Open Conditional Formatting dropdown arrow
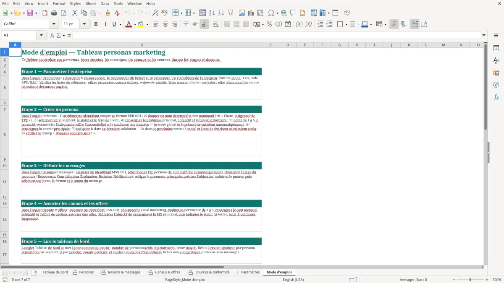The image size is (504, 283). click(x=385, y=24)
